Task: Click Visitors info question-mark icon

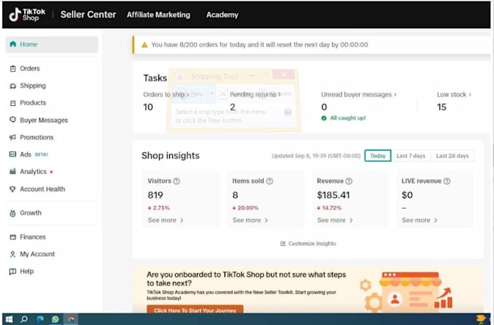Action: tap(177, 181)
